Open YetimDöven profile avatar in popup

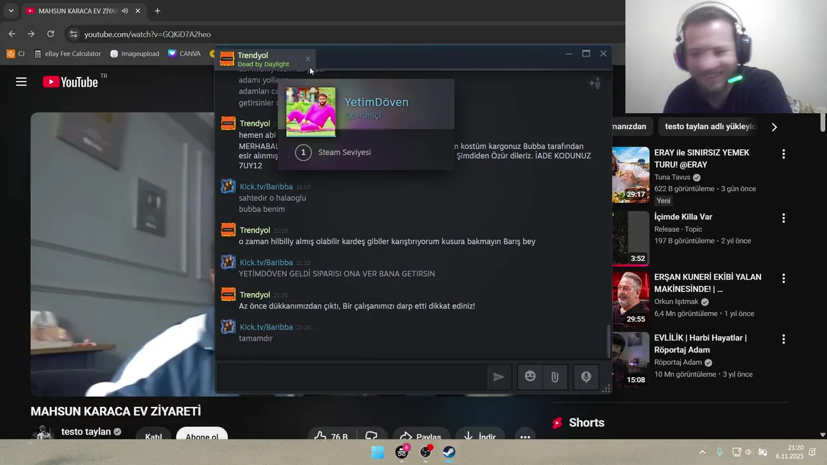point(311,112)
